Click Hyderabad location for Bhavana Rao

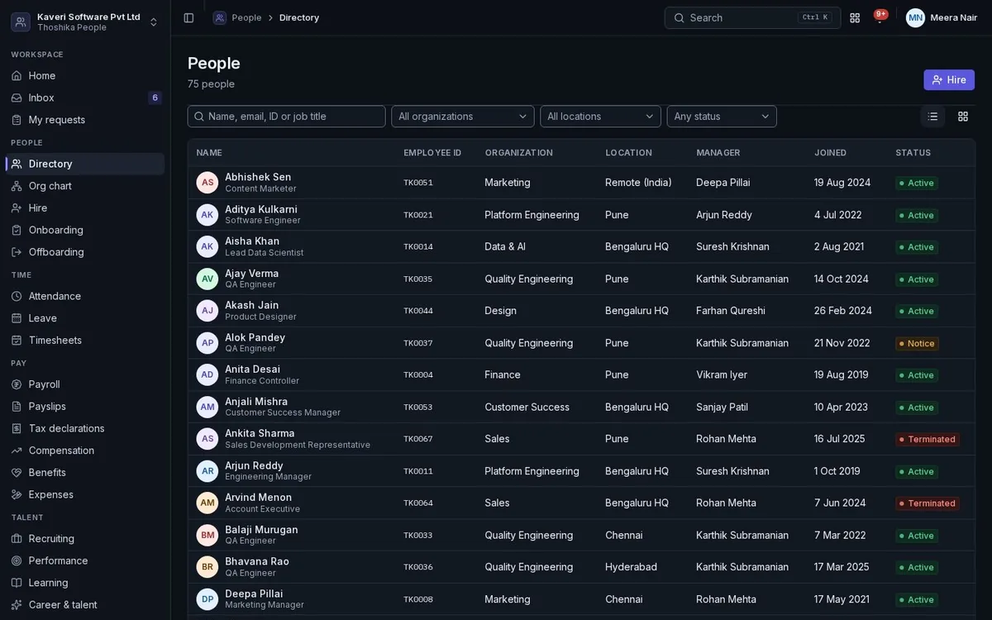[x=631, y=567]
